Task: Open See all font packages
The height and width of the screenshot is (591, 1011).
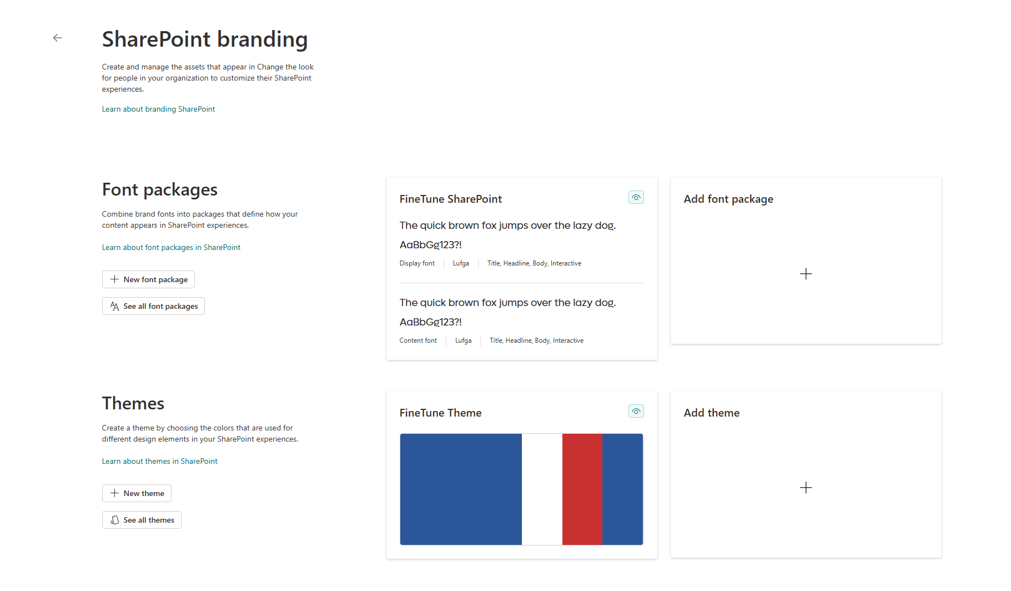Action: click(153, 306)
